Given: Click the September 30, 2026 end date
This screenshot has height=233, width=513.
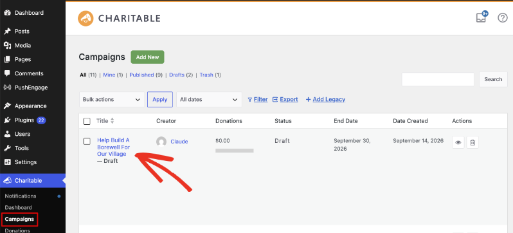Looking at the screenshot, I should tap(352, 145).
